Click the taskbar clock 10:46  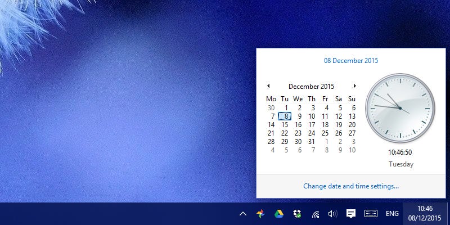(425, 209)
